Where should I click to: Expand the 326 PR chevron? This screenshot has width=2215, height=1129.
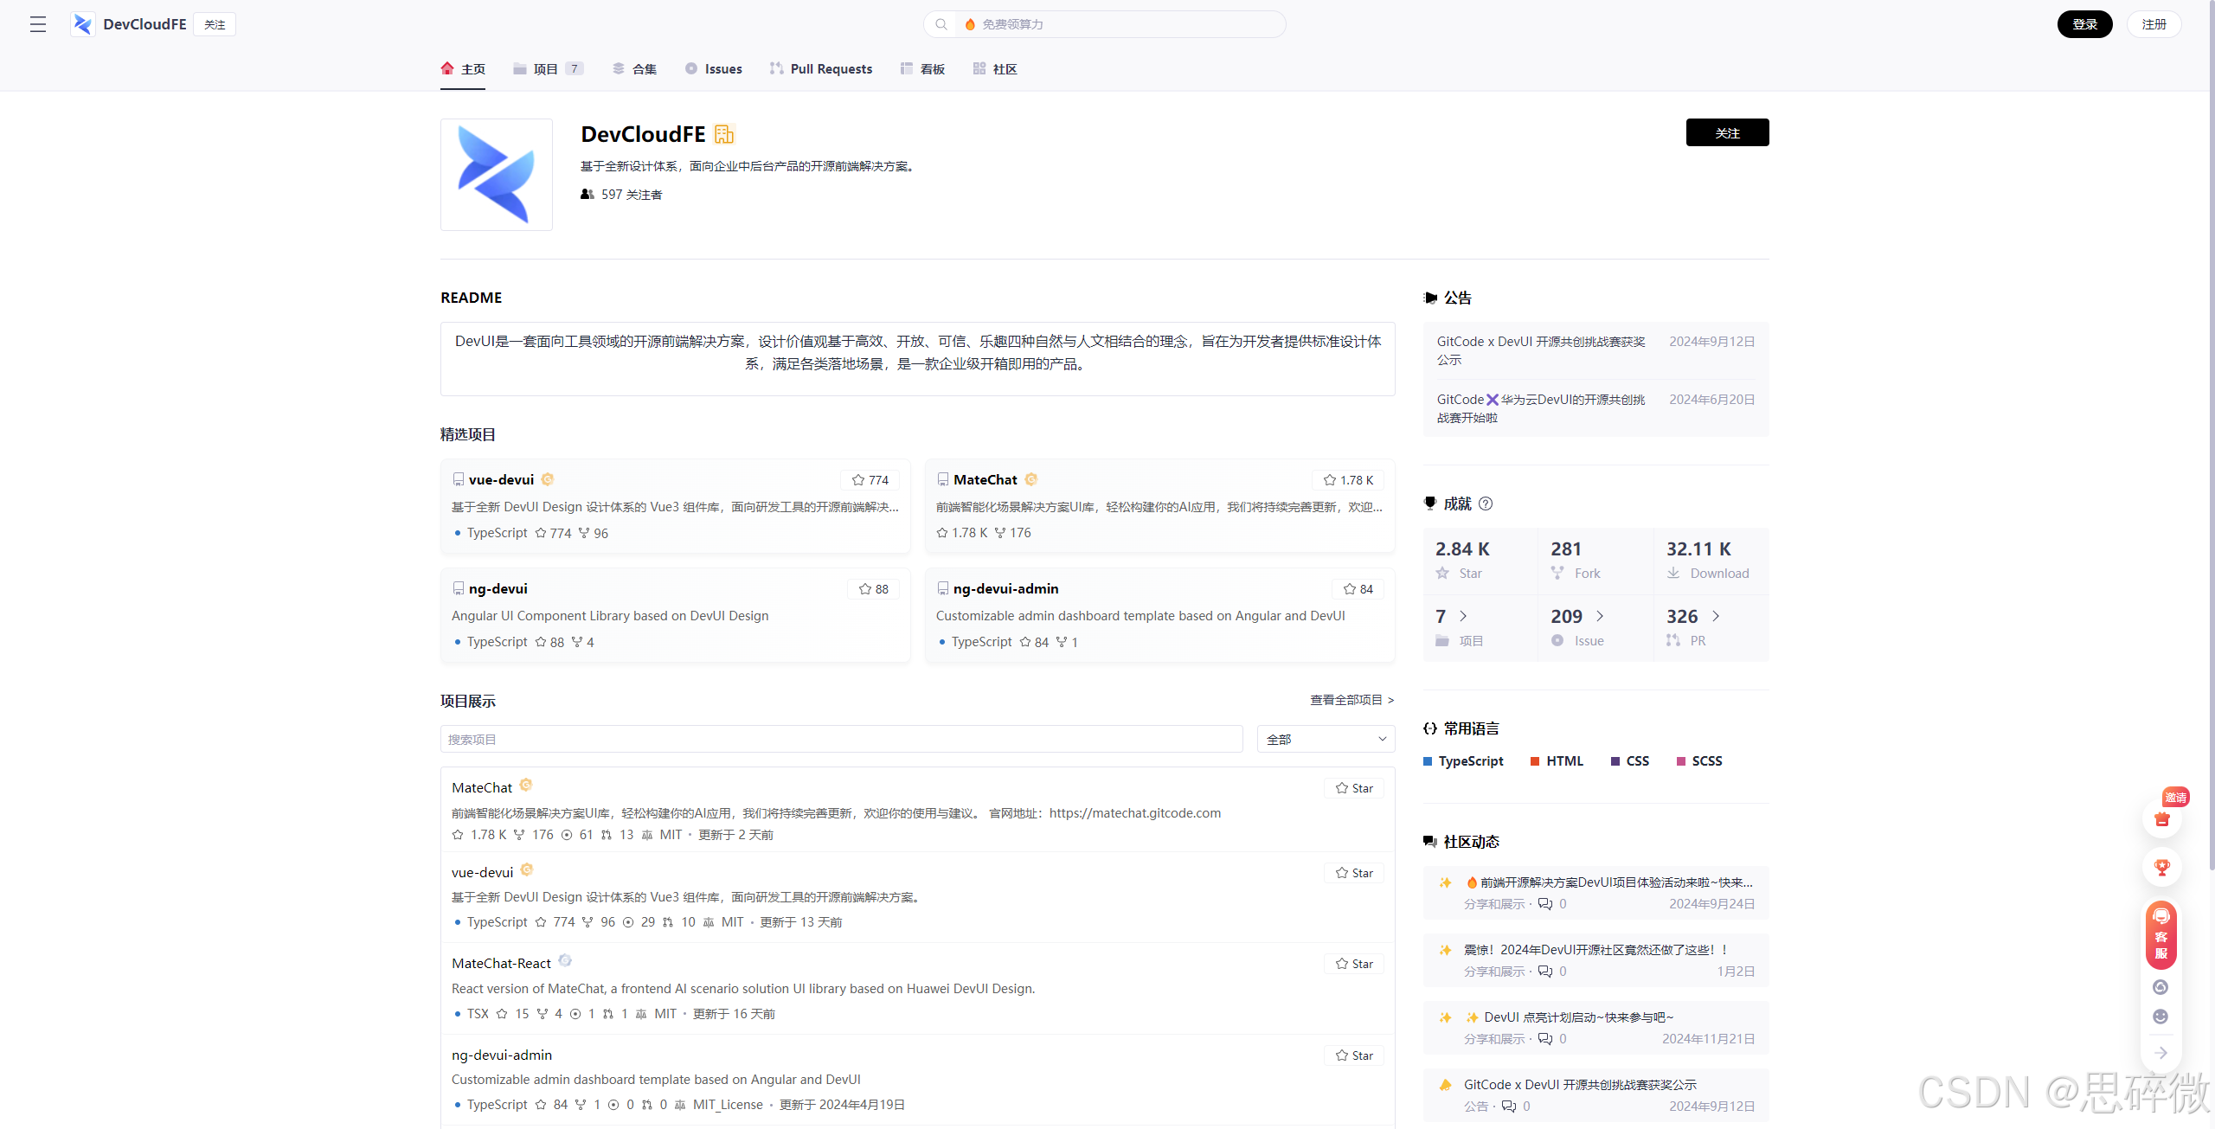[x=1716, y=616]
